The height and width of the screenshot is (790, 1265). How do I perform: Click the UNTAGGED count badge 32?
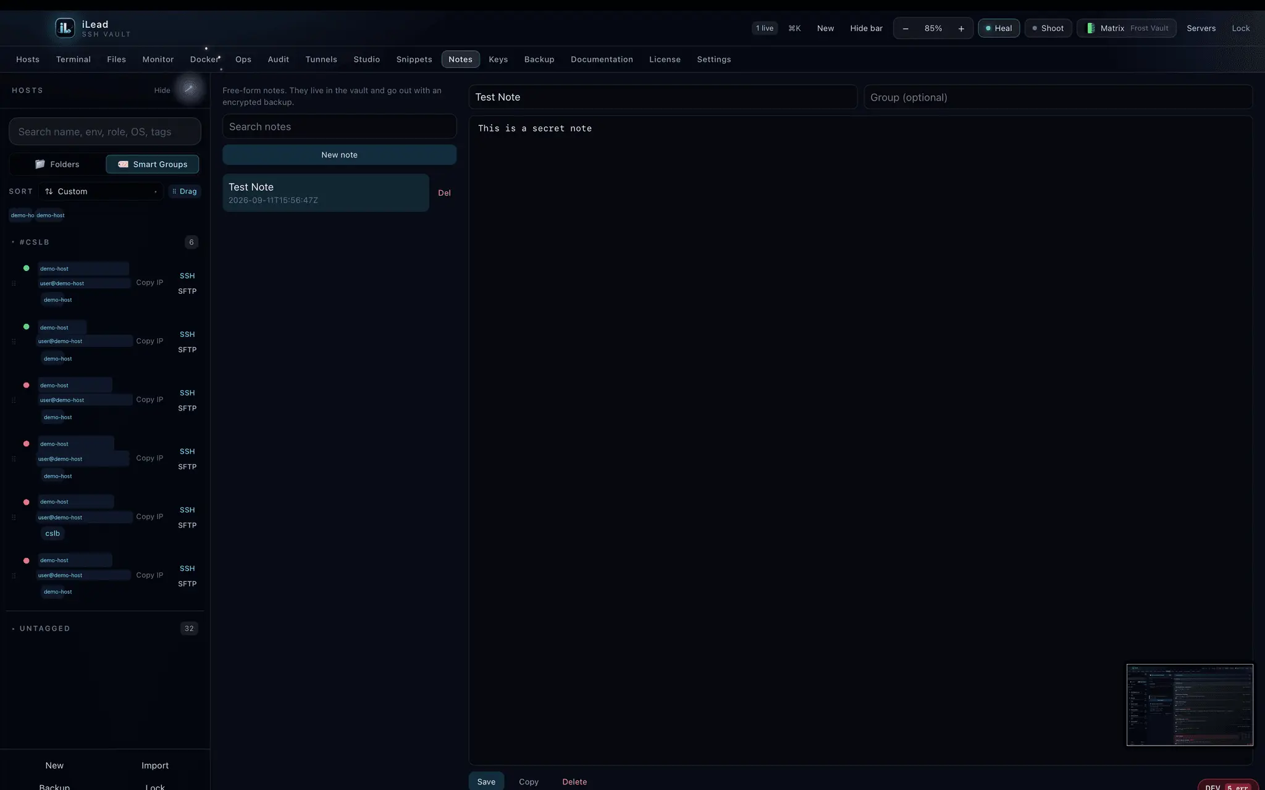[189, 628]
